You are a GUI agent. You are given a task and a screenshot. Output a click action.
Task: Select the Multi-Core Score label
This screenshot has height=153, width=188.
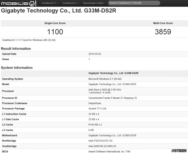click(x=163, y=23)
